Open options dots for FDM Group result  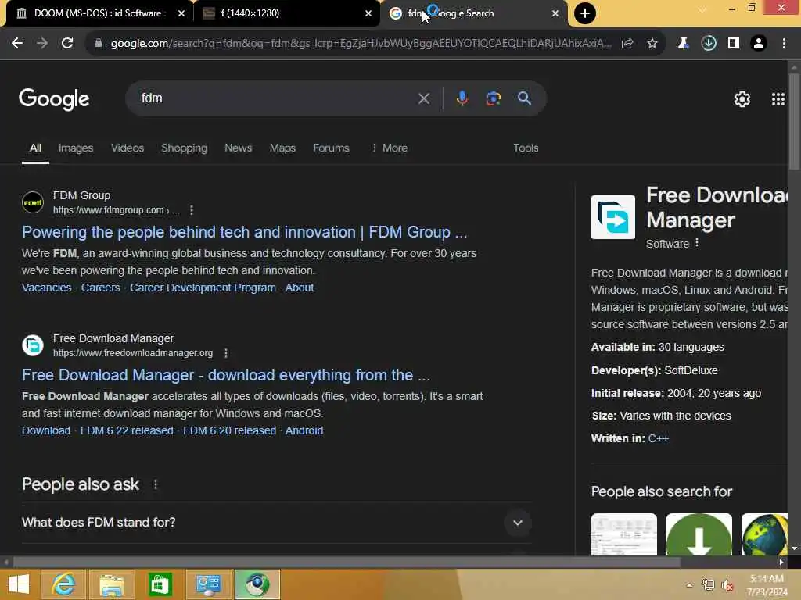192,210
